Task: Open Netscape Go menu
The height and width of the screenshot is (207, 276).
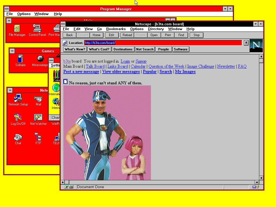Action: coord(99,29)
